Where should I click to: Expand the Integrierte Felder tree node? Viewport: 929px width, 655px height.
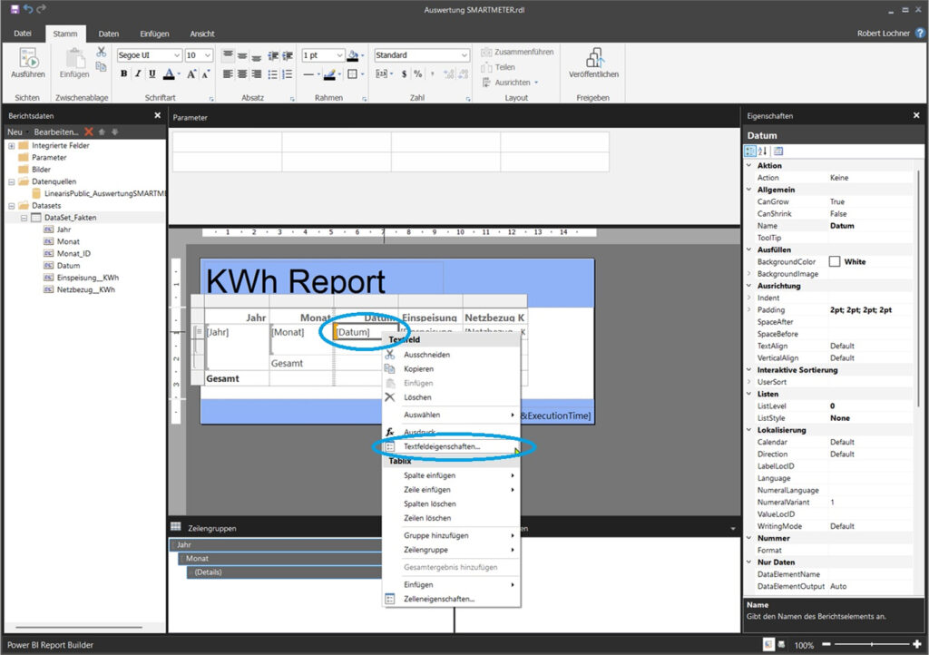click(12, 146)
